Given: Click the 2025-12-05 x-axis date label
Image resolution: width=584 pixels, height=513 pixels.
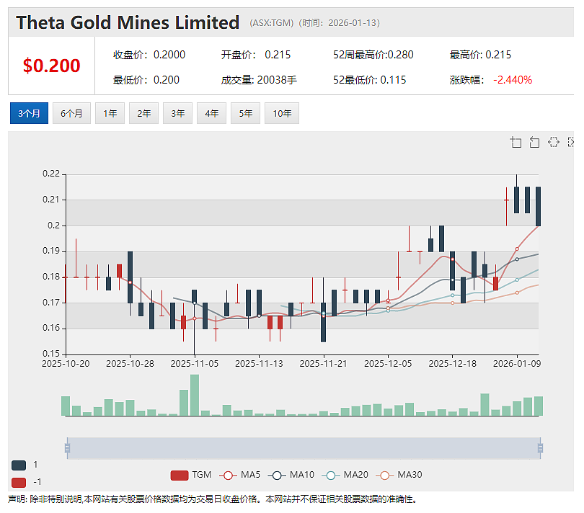Looking at the screenshot, I should pyautogui.click(x=388, y=364).
